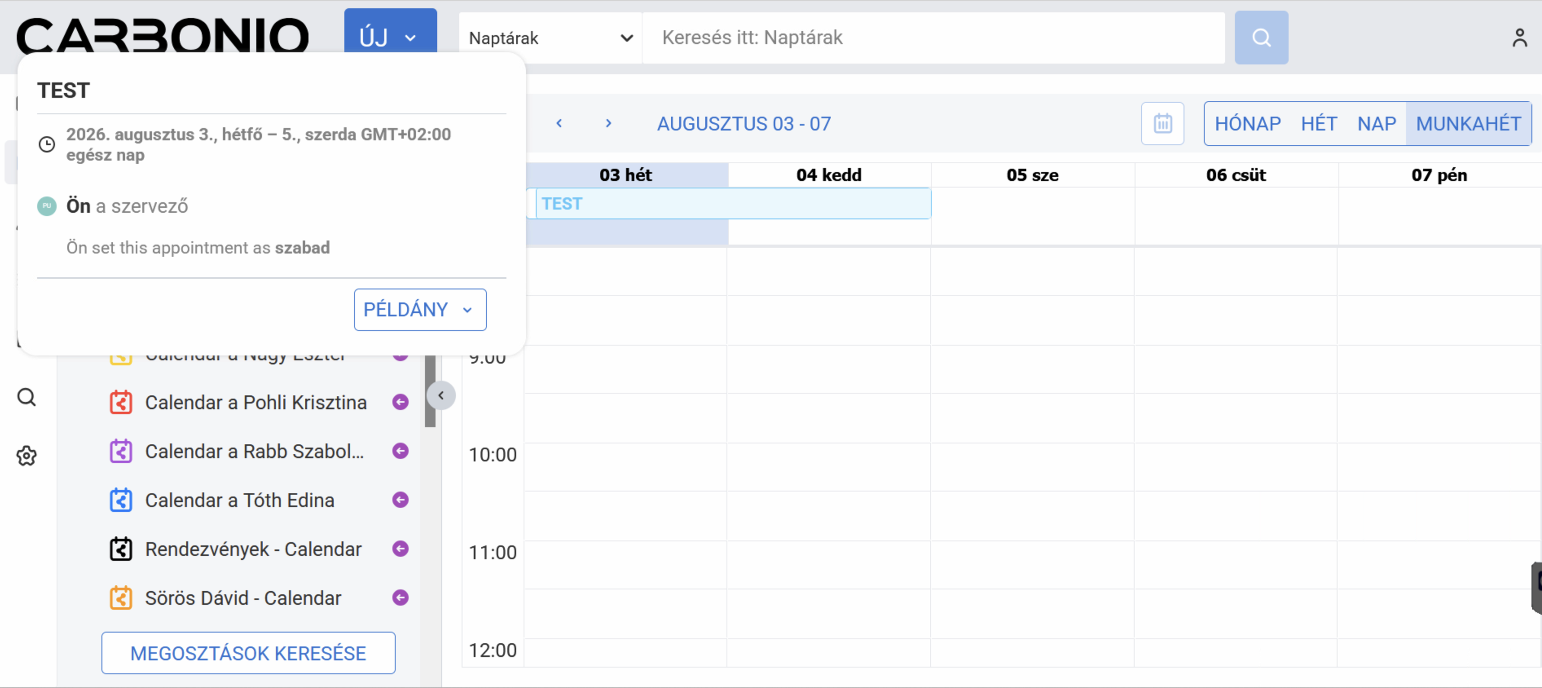Click MEGOSZTÁSOK KERESÉSE button
Viewport: 1542px width, 688px height.
click(248, 653)
